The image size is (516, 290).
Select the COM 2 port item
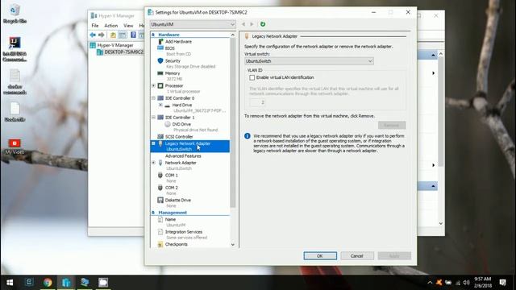pos(171,188)
